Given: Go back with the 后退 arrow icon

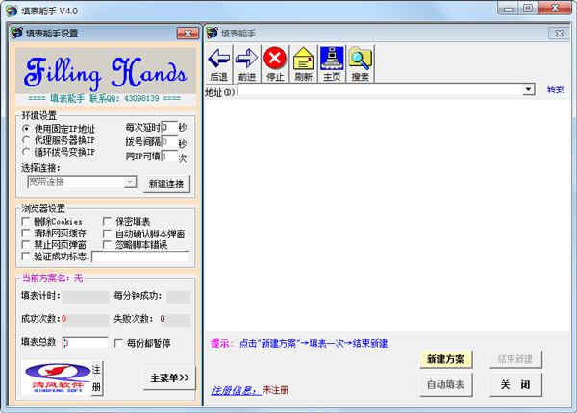Looking at the screenshot, I should (218, 63).
